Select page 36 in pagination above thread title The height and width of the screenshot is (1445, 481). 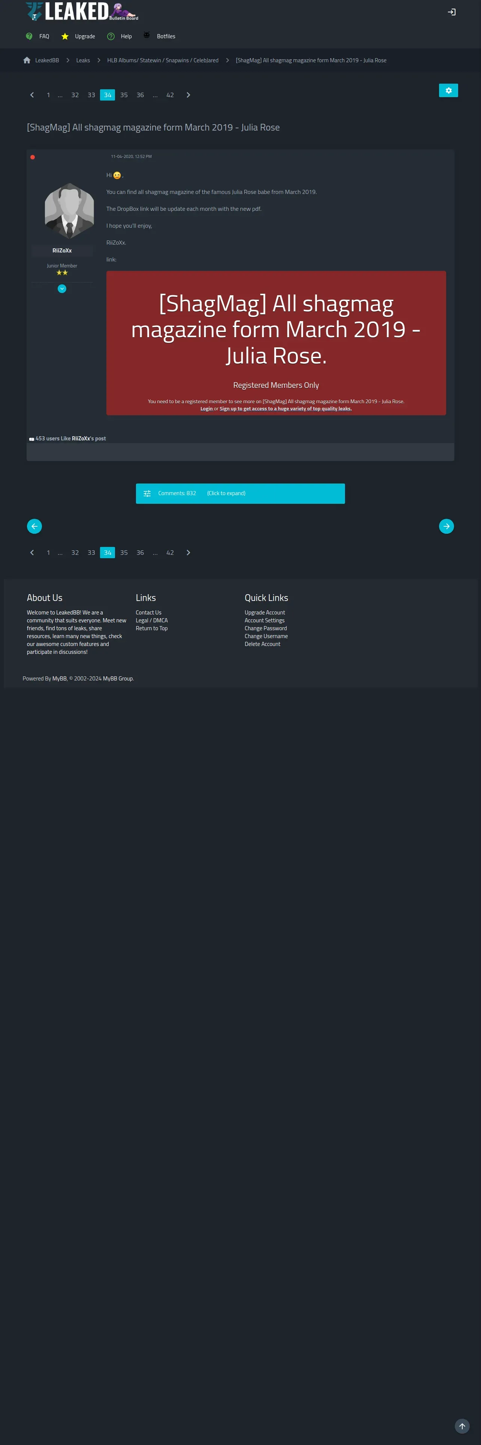[140, 95]
